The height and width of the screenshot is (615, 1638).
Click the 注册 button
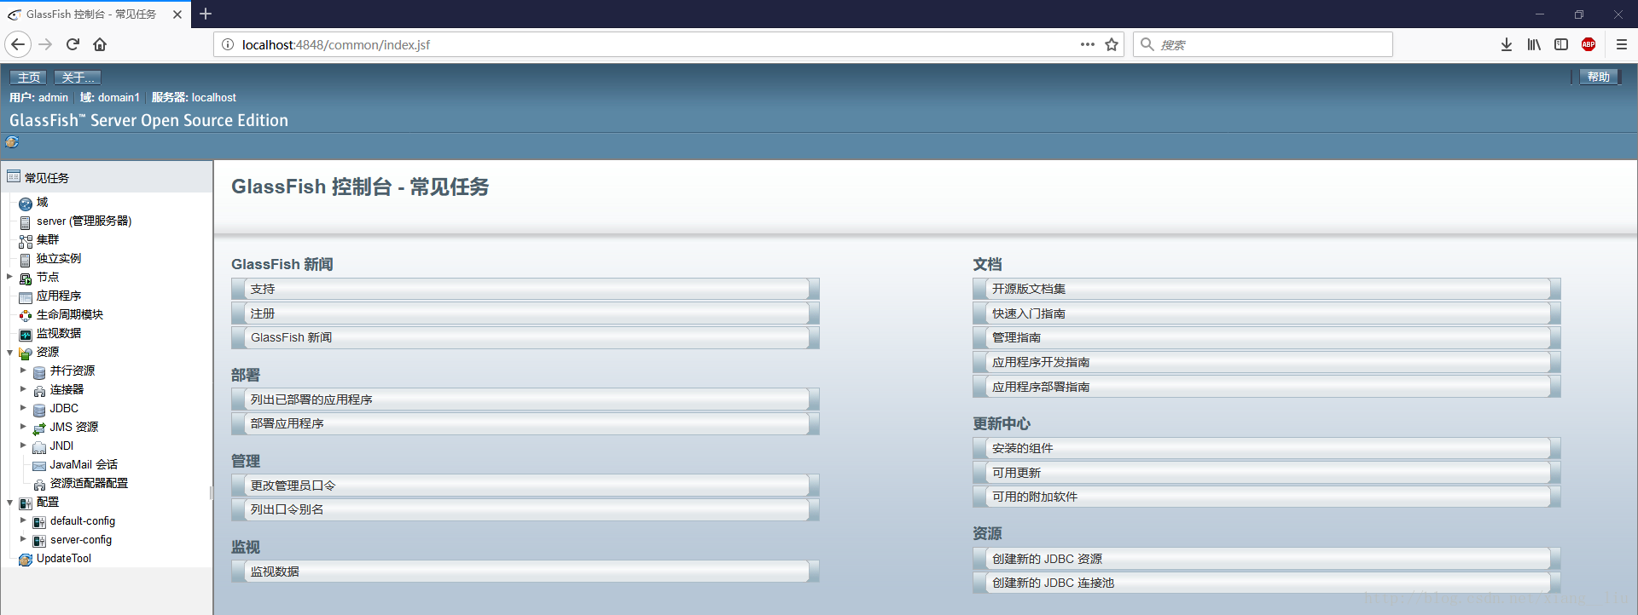point(526,313)
